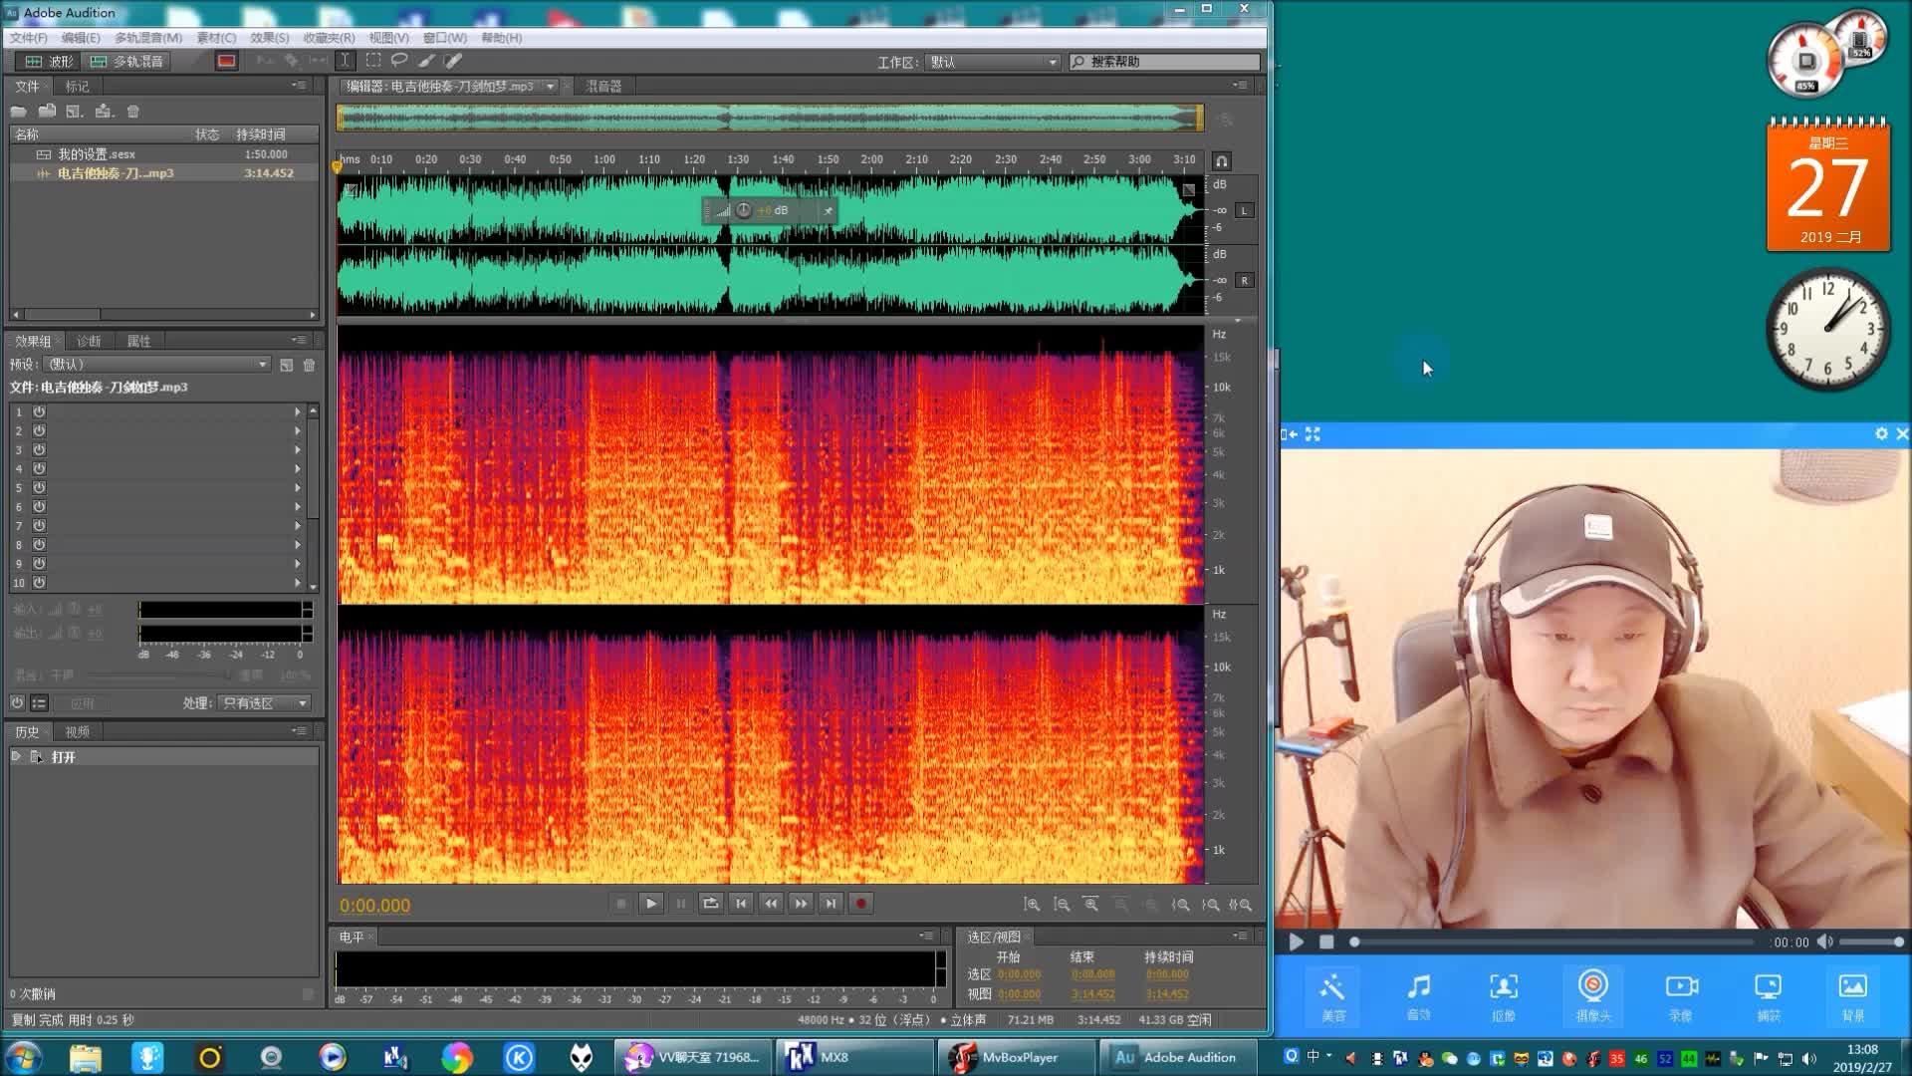Switch to 波形 waveform view
This screenshot has height=1076, width=1912.
(49, 61)
